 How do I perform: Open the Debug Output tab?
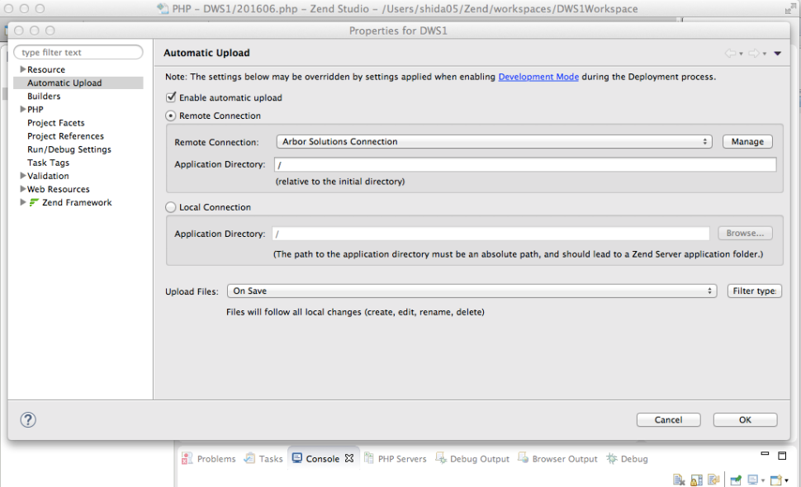[x=472, y=458]
